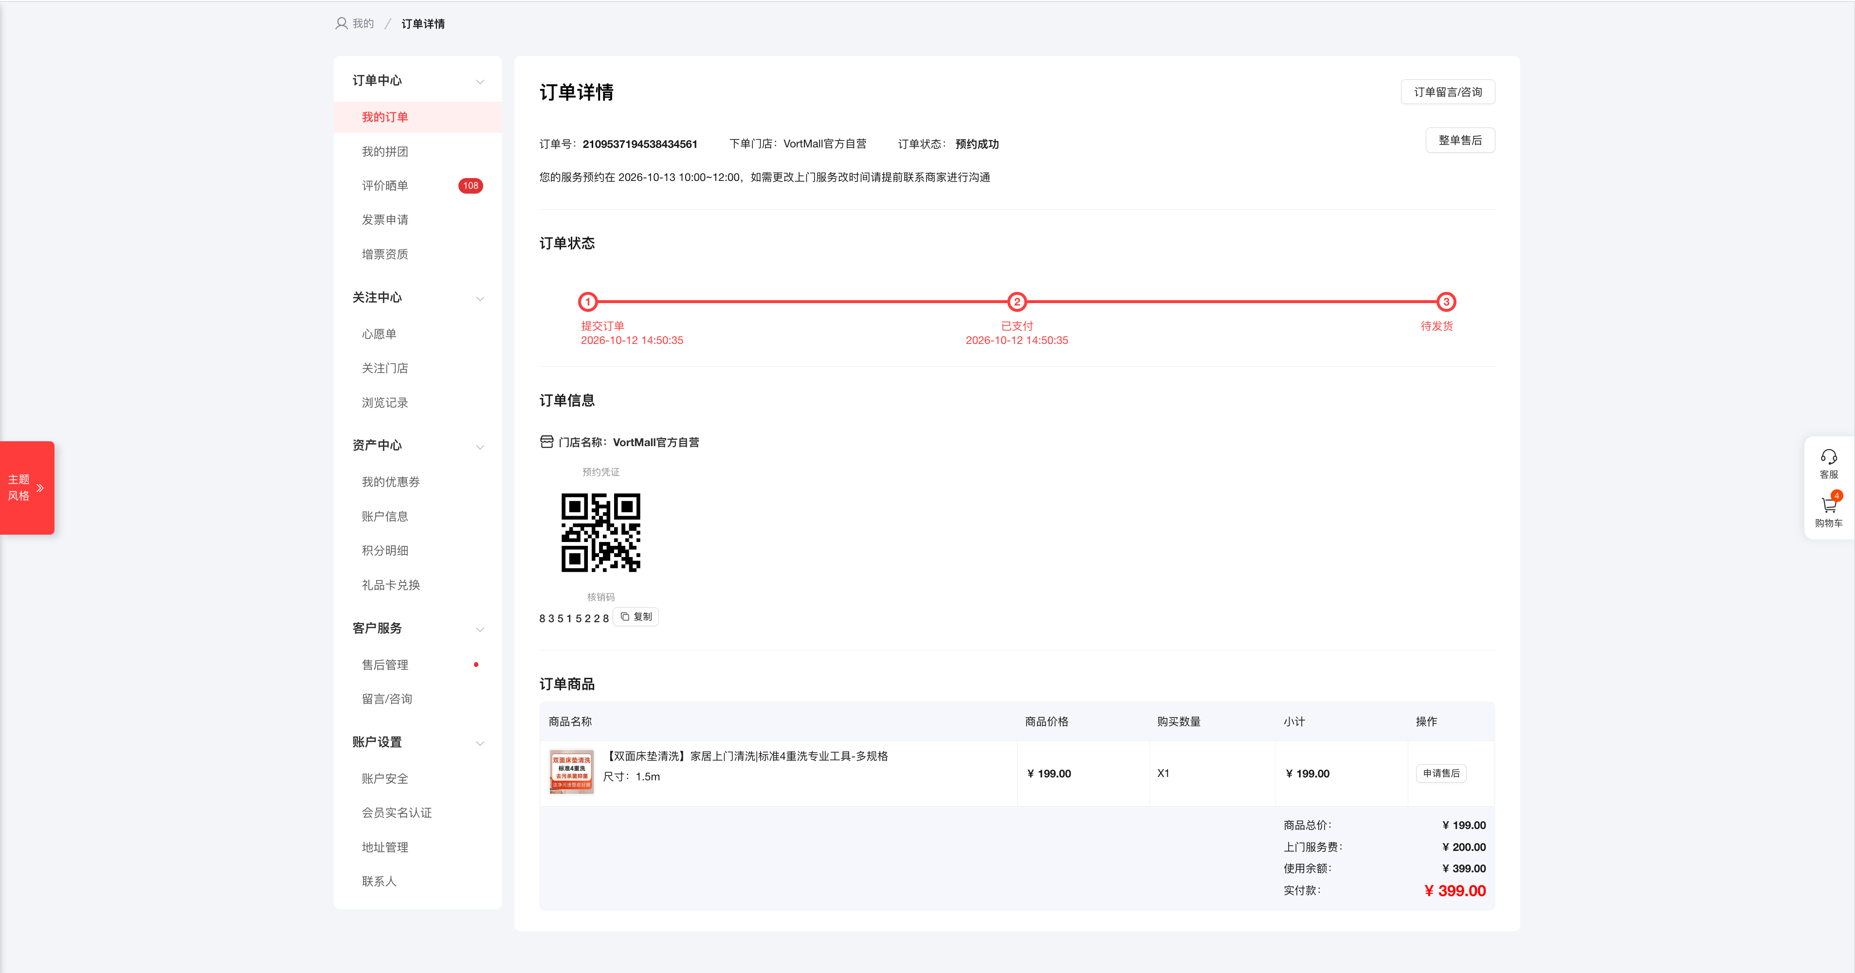Click the 订单留言/咨询 button
Viewport: 1855px width, 973px height.
(1447, 92)
